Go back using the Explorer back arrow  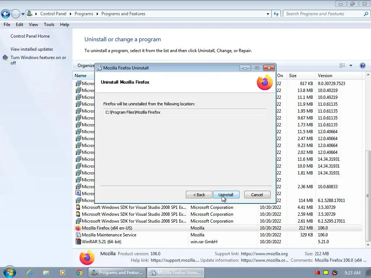[5, 14]
